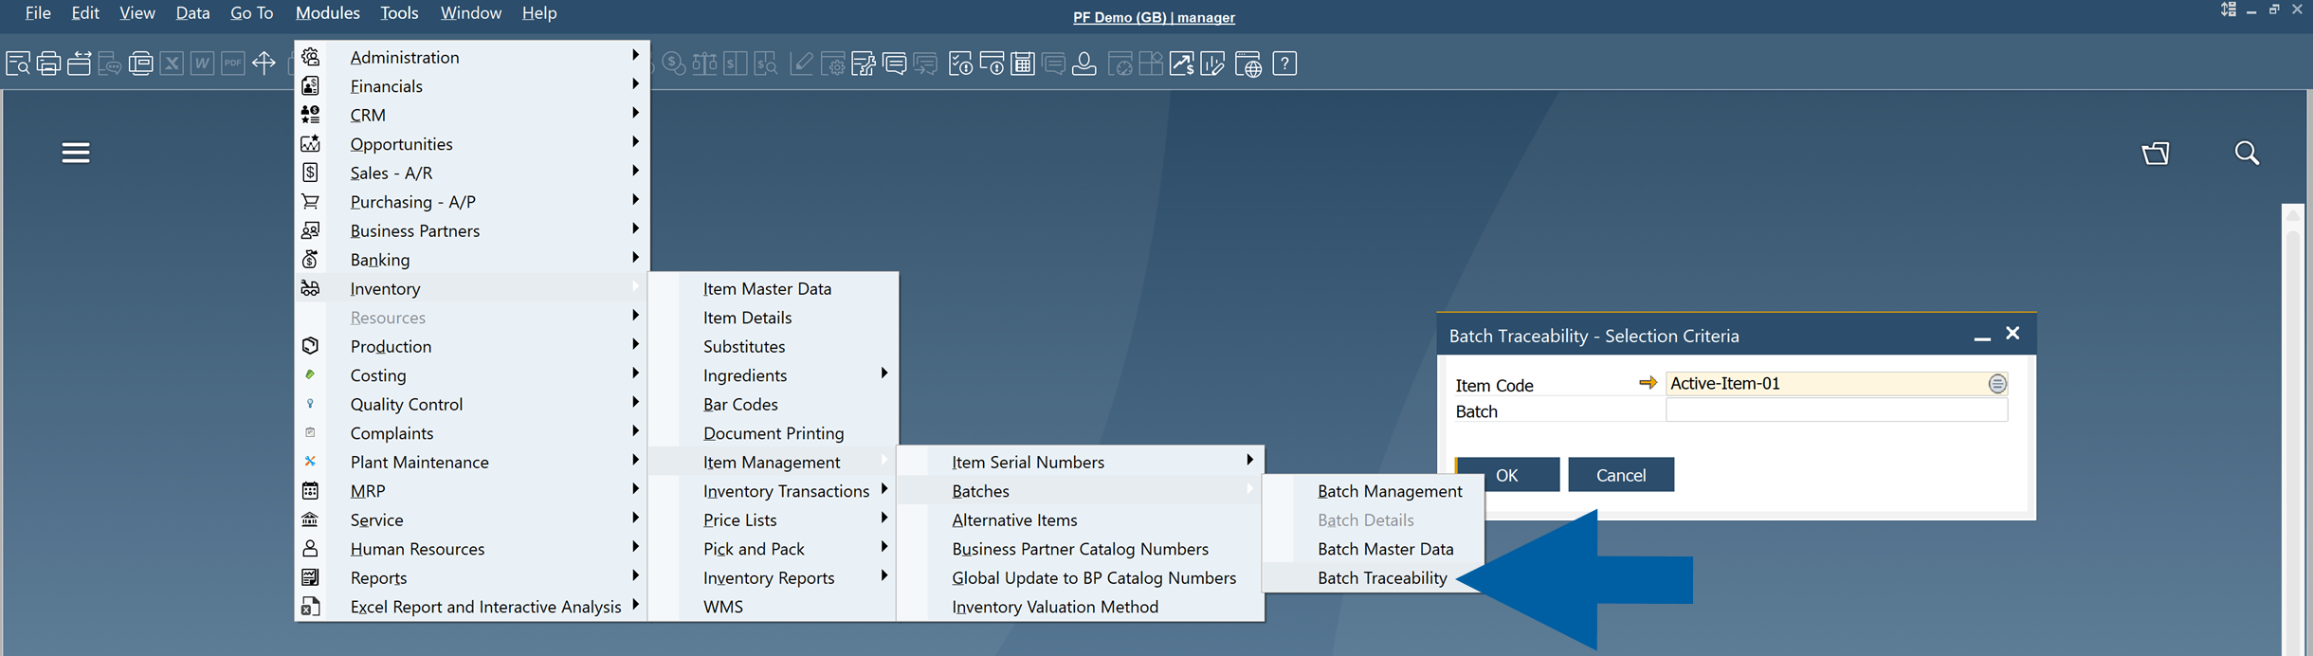Click the window alert toolbar icon
This screenshot has width=2313, height=656.
point(992,64)
